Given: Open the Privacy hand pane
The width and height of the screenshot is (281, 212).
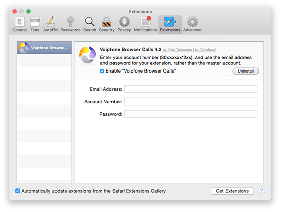Looking at the screenshot, I should click(124, 24).
